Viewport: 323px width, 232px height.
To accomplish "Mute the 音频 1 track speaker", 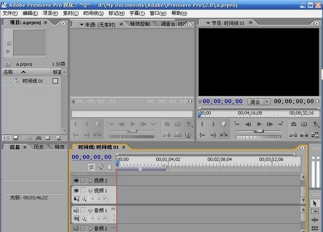I will tap(76, 210).
